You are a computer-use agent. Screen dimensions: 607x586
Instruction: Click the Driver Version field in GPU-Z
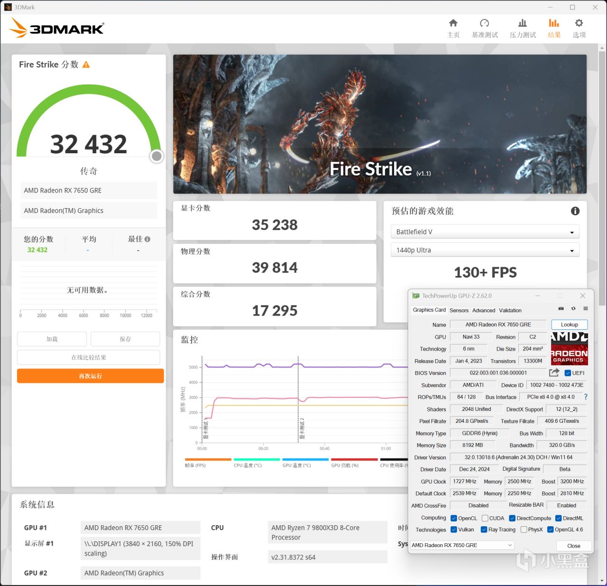pyautogui.click(x=518, y=457)
